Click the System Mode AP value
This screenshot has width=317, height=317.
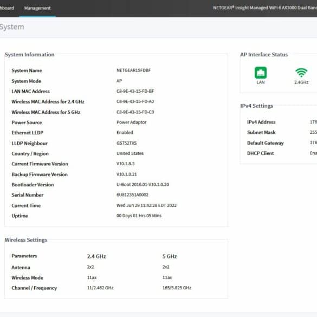(x=119, y=81)
